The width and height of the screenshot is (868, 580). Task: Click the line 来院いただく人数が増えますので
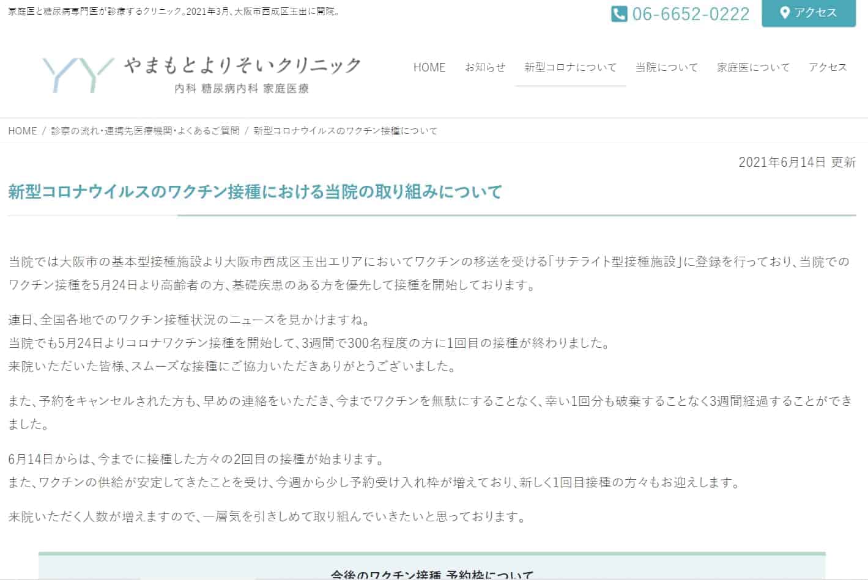point(268,516)
